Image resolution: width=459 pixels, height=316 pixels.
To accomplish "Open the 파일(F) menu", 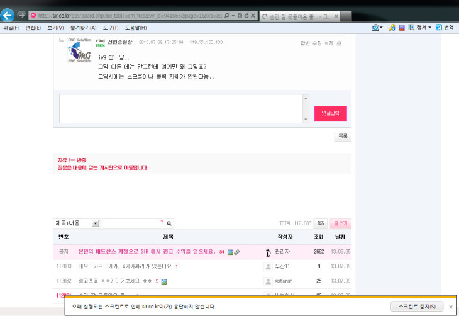I will pos(11,28).
